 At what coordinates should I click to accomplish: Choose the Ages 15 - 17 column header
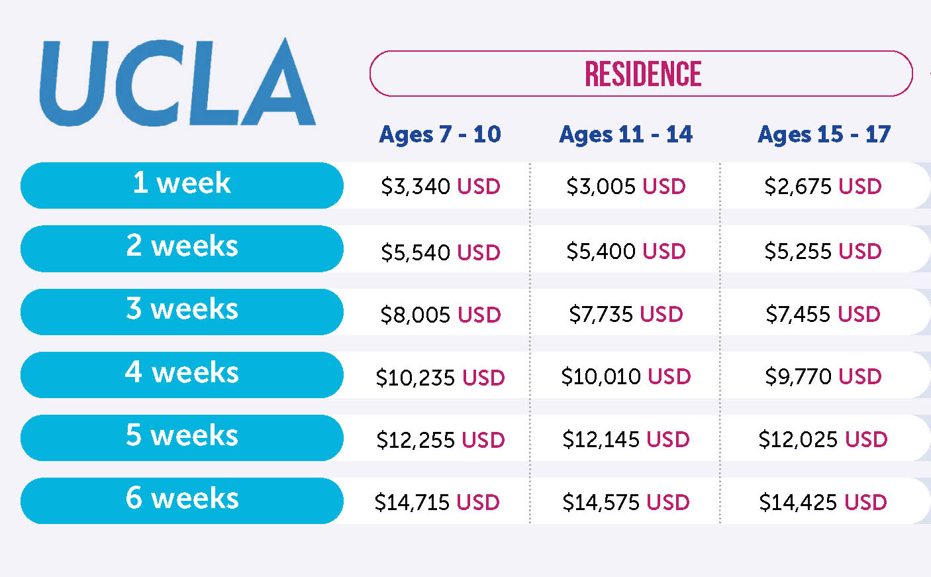coord(824,134)
